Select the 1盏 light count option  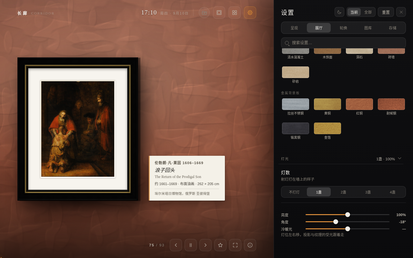coord(319,192)
